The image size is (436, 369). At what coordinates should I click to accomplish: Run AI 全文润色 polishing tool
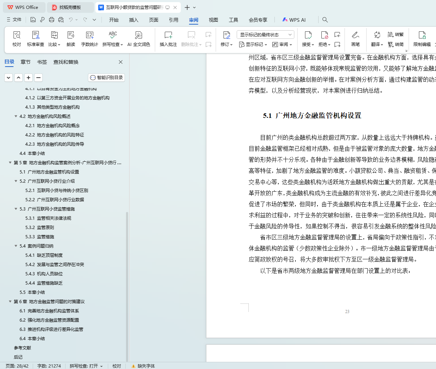[x=139, y=39]
